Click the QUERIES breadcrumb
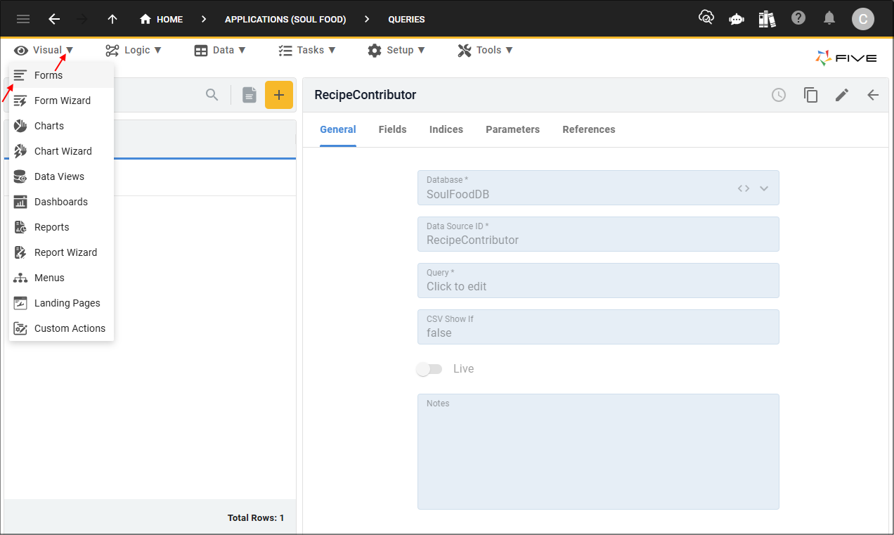 point(406,20)
